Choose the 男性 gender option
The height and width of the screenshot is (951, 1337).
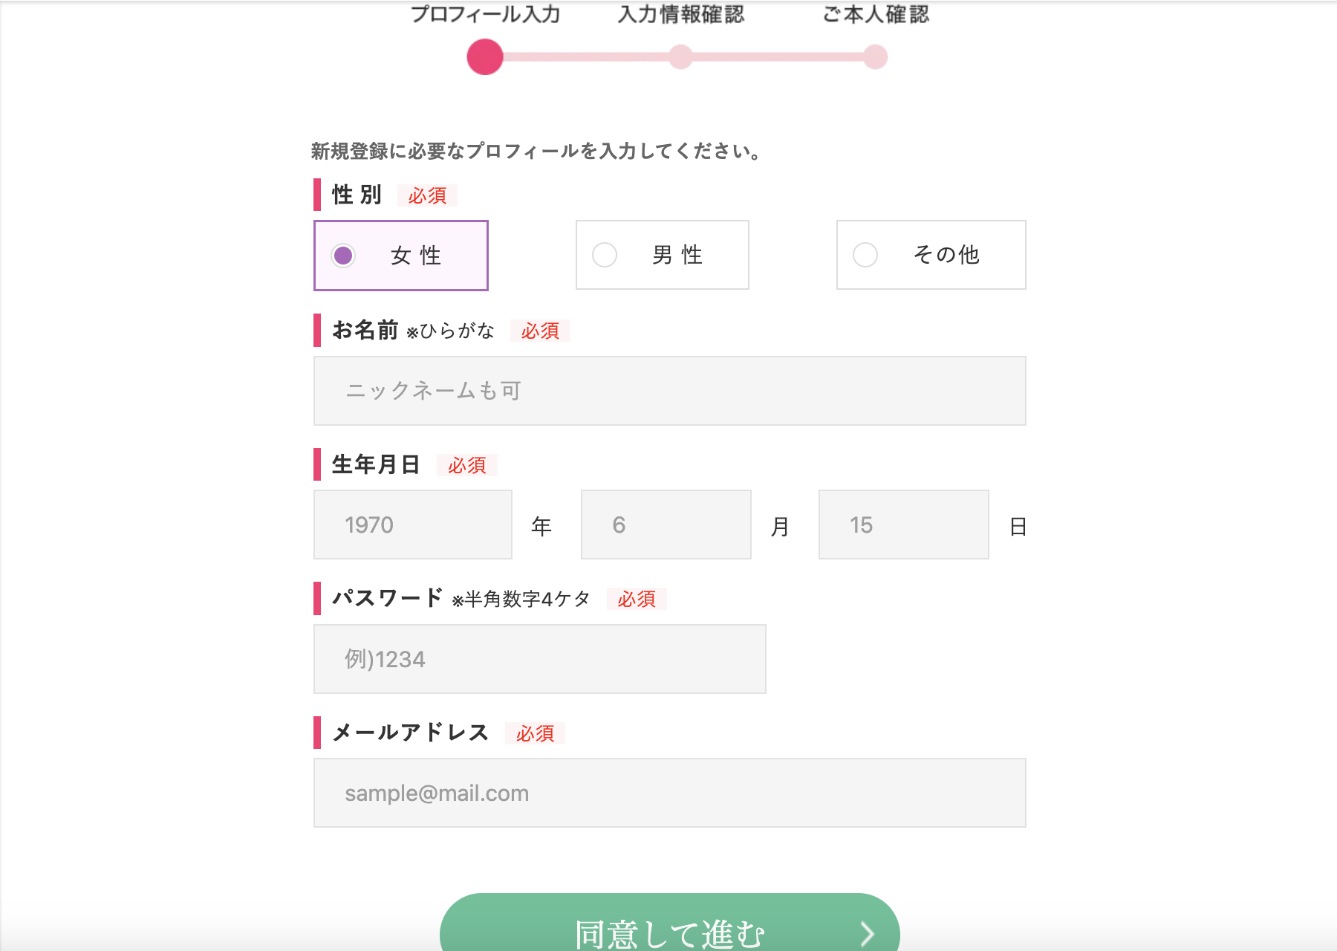[x=605, y=255]
